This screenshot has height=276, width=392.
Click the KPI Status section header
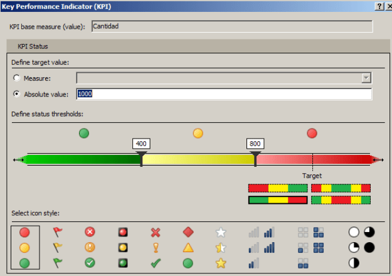33,46
